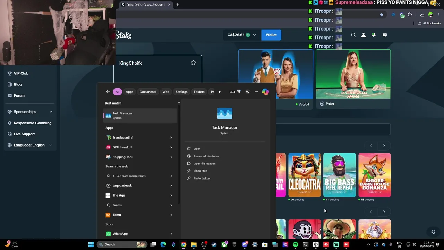Select the Web search filter
Screen dimensions: 444x250
[166, 92]
